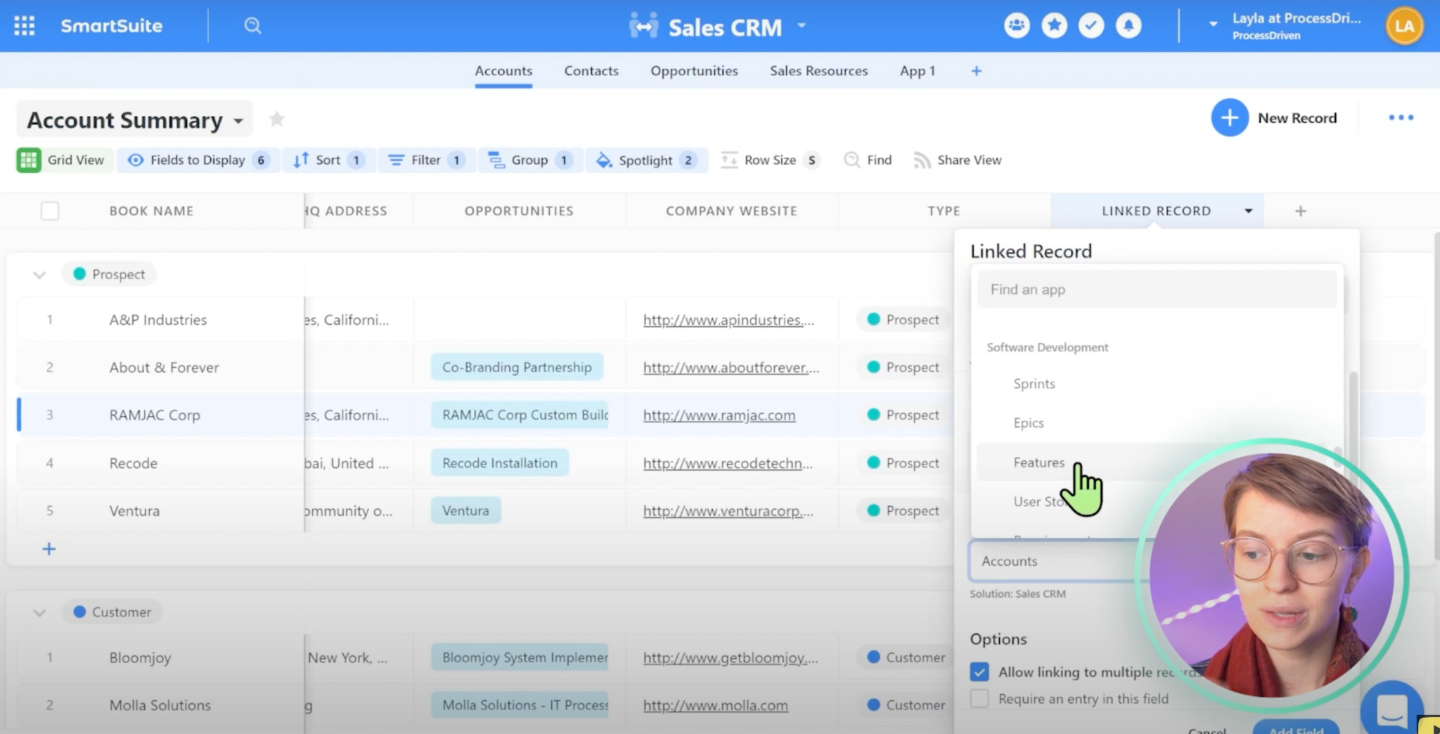1440x734 pixels.
Task: Click the blue New Record plus icon
Action: click(1230, 118)
